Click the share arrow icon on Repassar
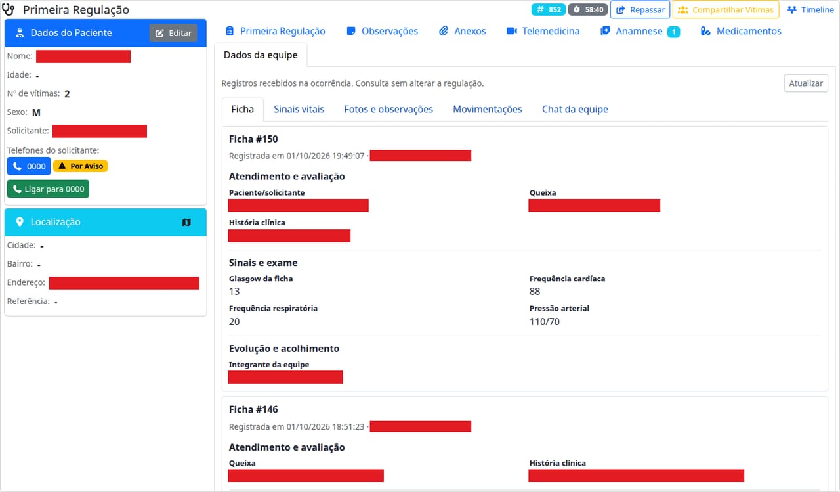The width and height of the screenshot is (840, 492). (x=621, y=10)
